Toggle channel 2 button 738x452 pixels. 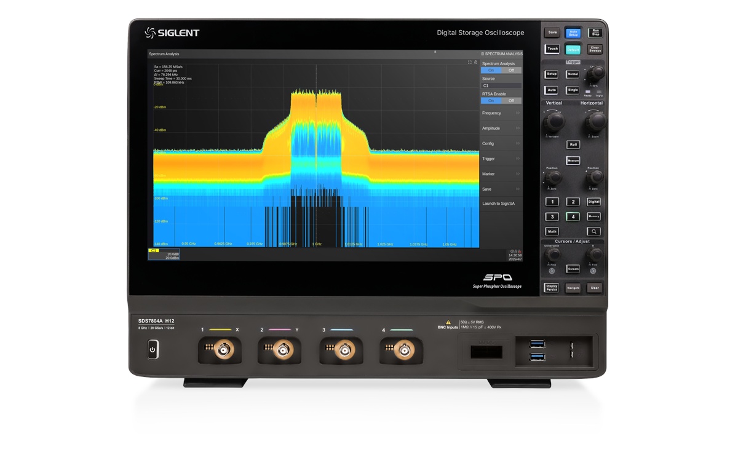tap(573, 202)
